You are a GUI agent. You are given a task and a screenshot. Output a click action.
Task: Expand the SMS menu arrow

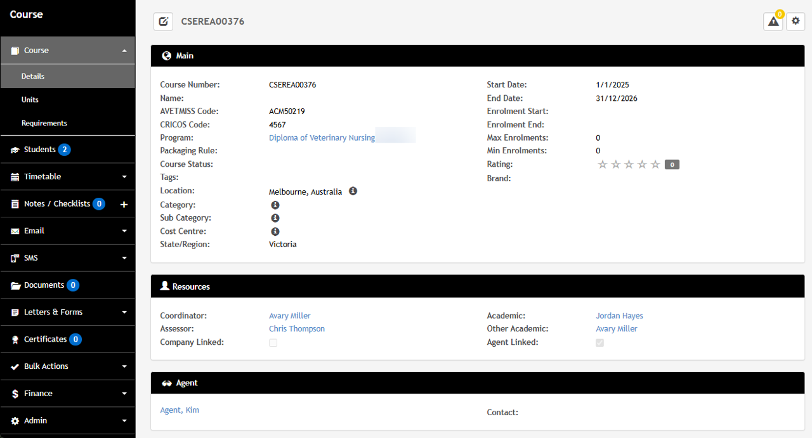tap(124, 259)
